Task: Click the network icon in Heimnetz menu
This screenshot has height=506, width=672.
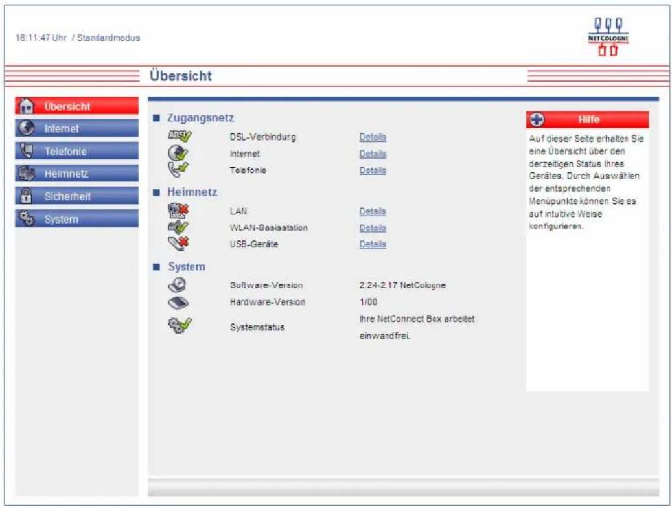Action: 27,173
